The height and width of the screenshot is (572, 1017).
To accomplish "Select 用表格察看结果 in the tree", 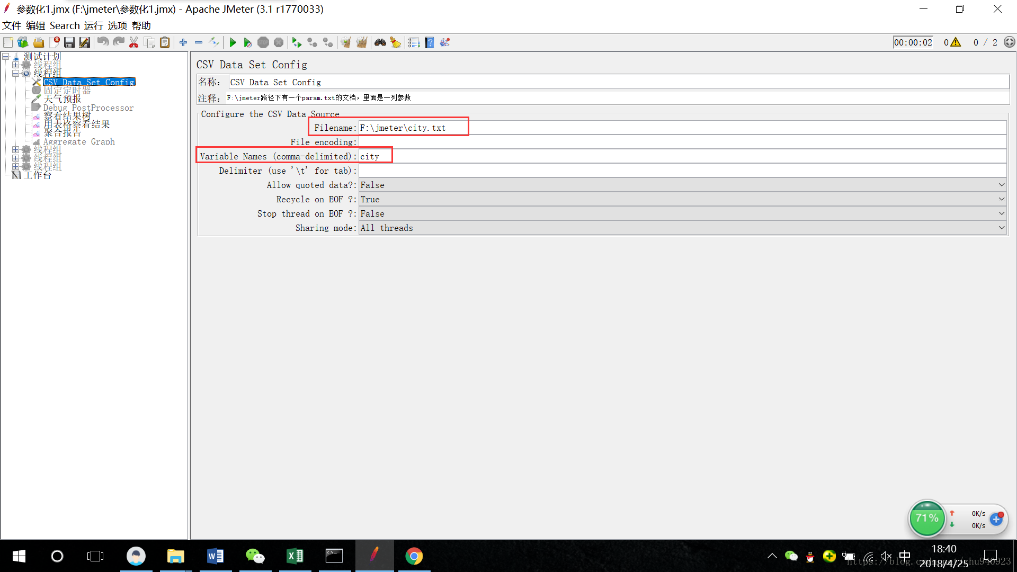I will [77, 124].
